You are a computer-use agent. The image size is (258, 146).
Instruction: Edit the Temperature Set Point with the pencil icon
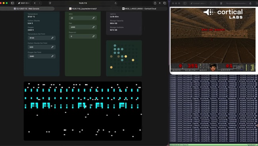tap(52, 38)
